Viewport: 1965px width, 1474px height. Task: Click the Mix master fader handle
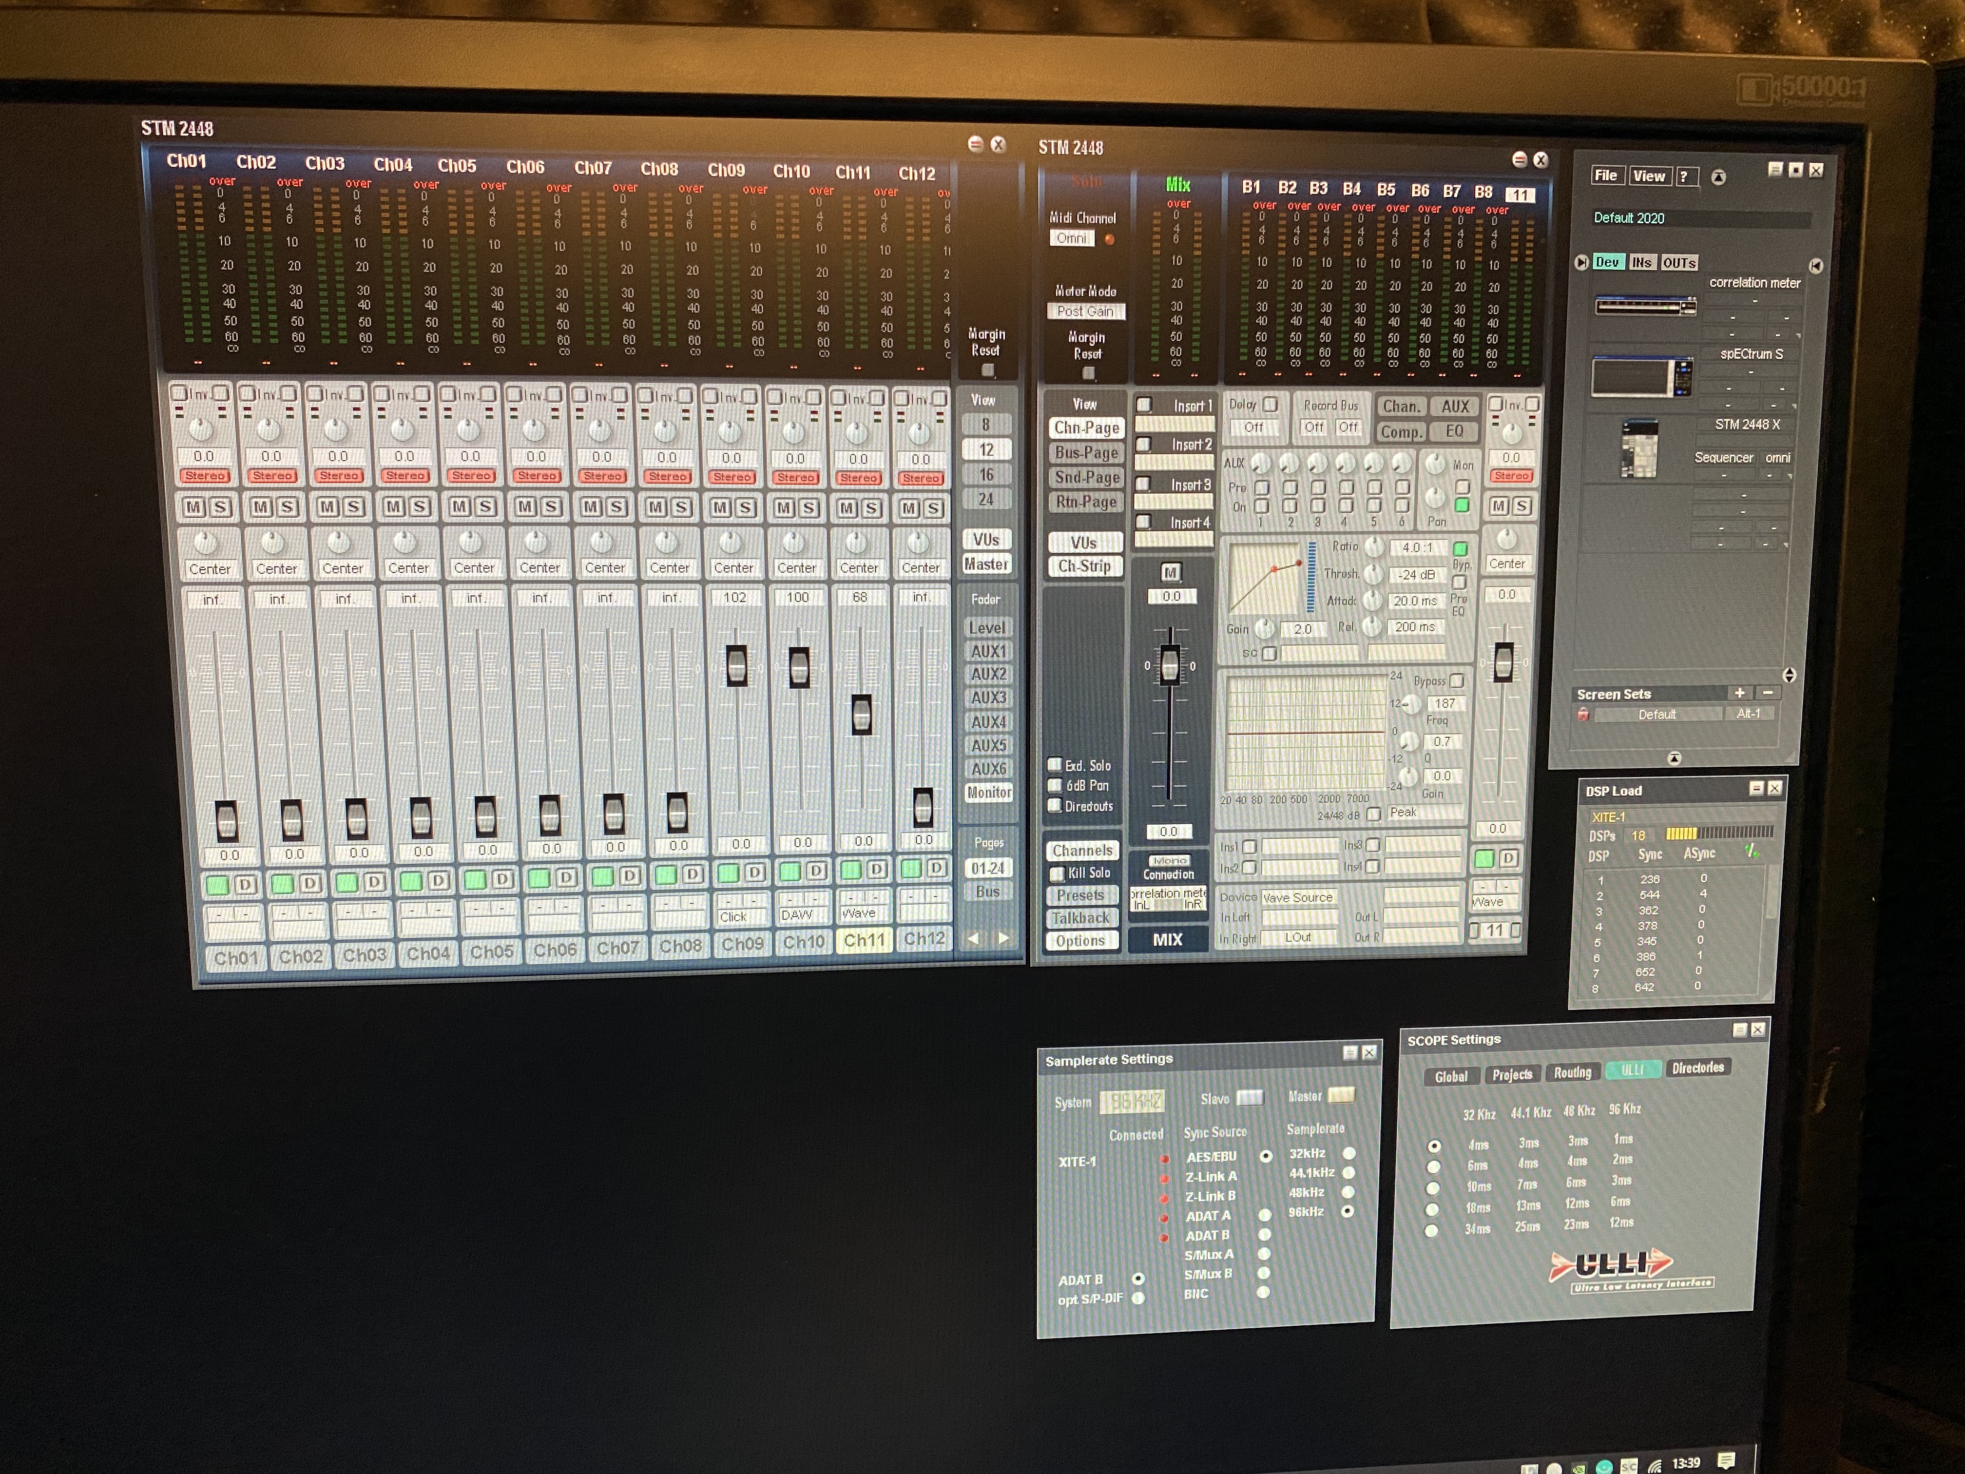tap(1171, 665)
